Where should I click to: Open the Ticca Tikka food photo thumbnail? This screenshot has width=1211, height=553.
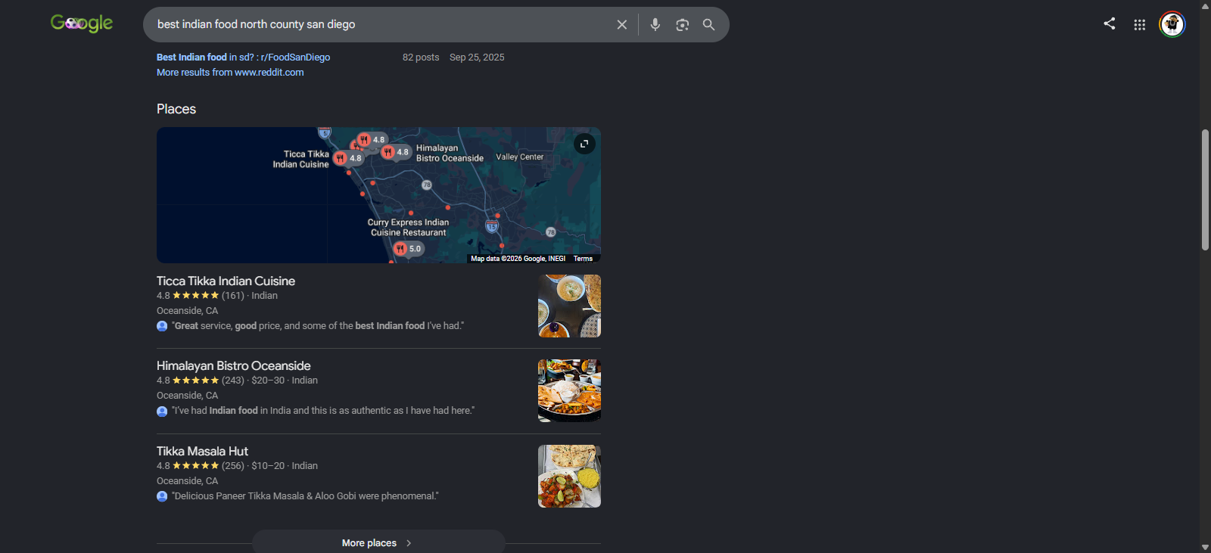(569, 306)
